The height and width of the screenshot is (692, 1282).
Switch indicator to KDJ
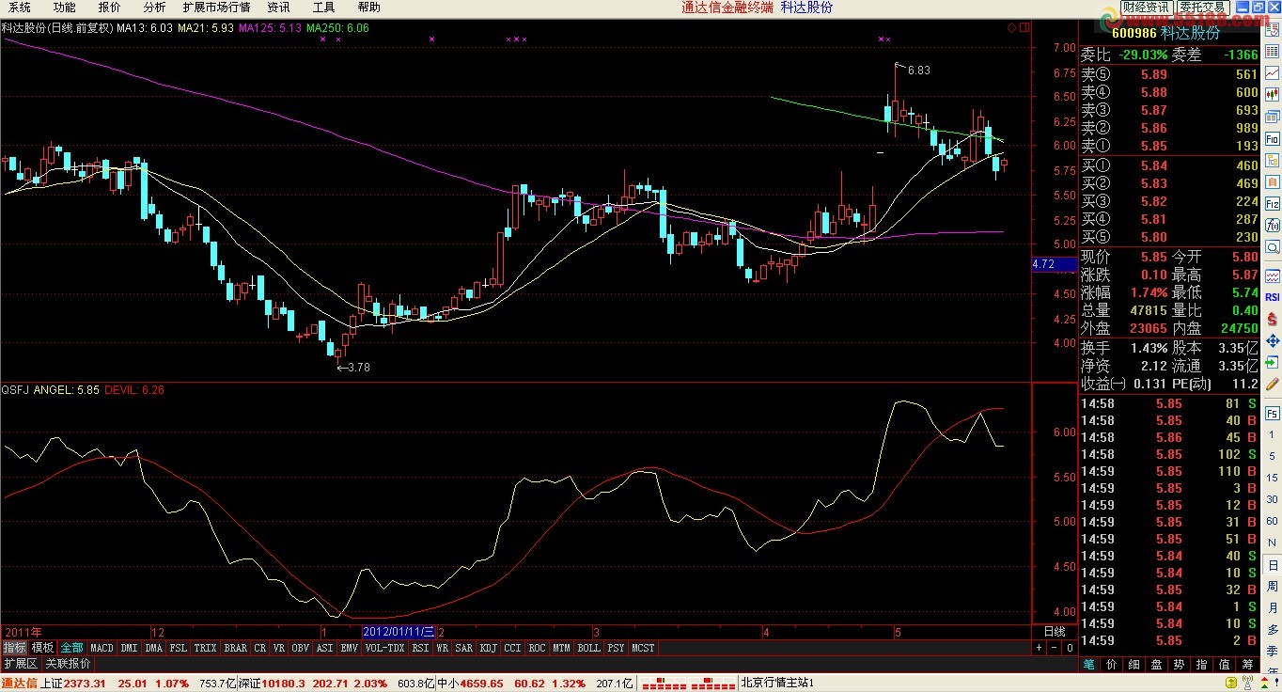(489, 648)
